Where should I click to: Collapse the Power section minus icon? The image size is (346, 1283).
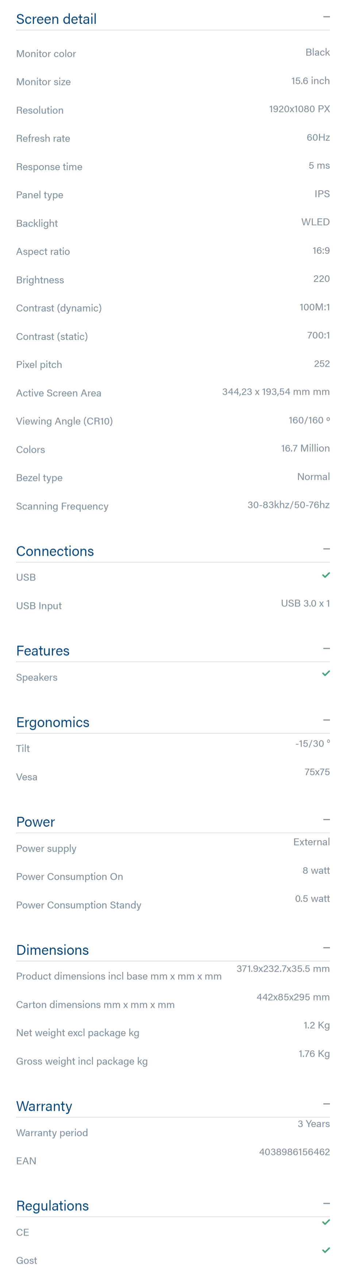click(326, 820)
